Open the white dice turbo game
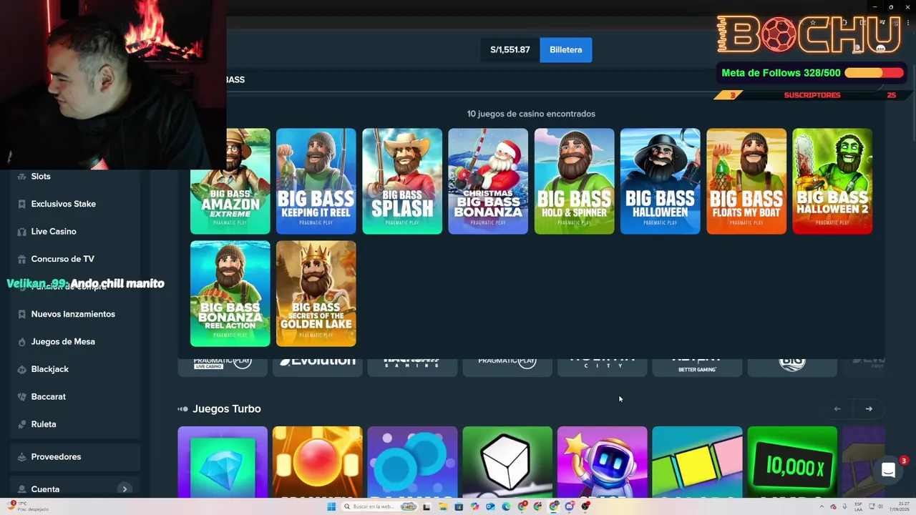The width and height of the screenshot is (916, 515). tap(507, 462)
